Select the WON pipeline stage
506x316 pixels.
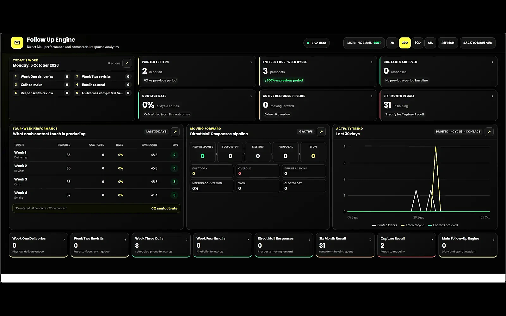[313, 152]
